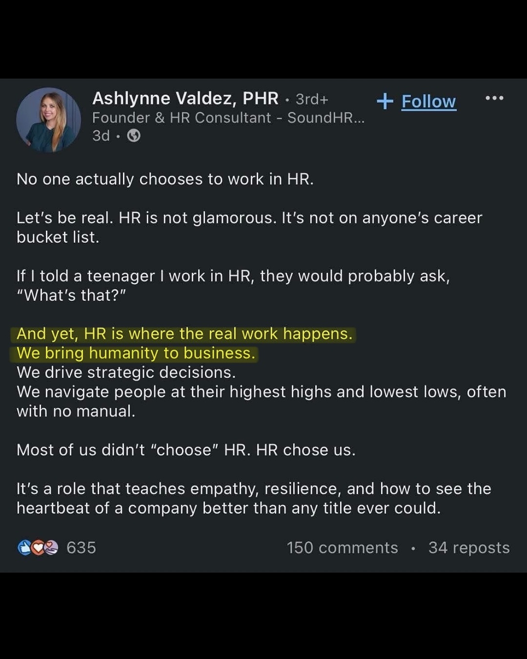The height and width of the screenshot is (659, 527).
Task: Click the opening line about choosing HR
Action: pyautogui.click(x=165, y=179)
